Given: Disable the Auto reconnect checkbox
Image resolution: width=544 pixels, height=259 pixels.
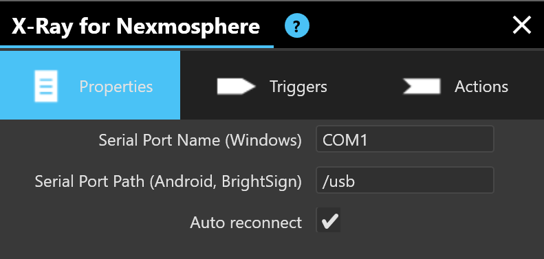Looking at the screenshot, I should pos(329,221).
